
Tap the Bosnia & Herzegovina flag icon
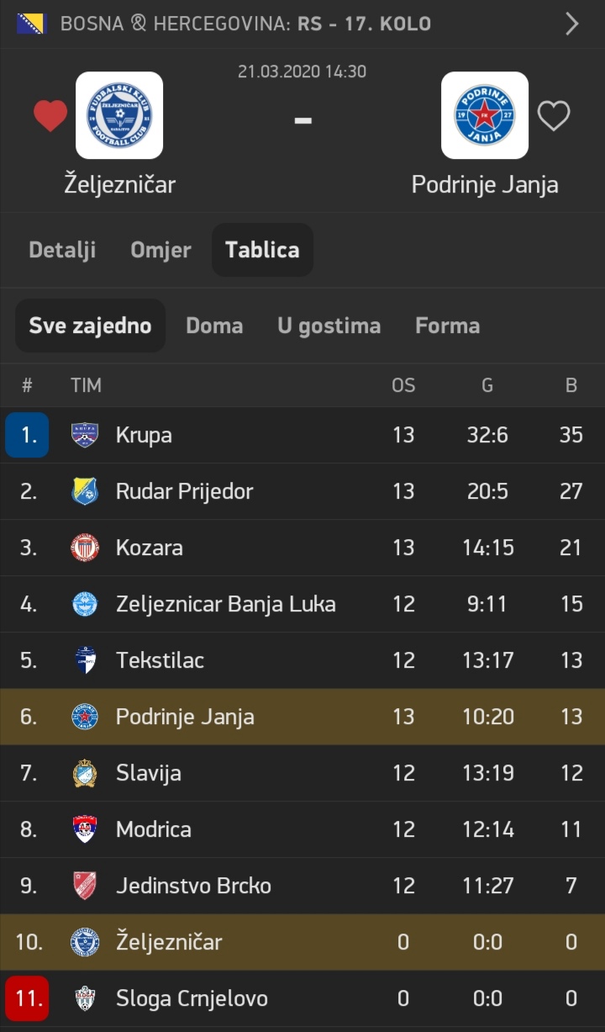pyautogui.click(x=32, y=24)
